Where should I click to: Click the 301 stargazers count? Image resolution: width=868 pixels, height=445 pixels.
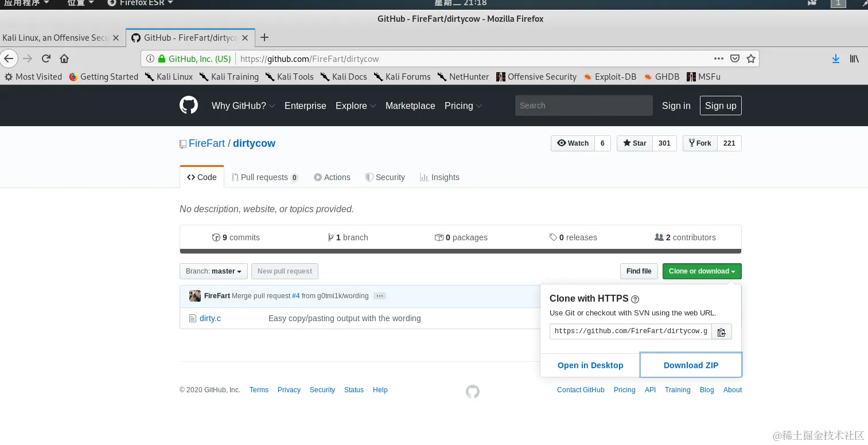click(664, 143)
